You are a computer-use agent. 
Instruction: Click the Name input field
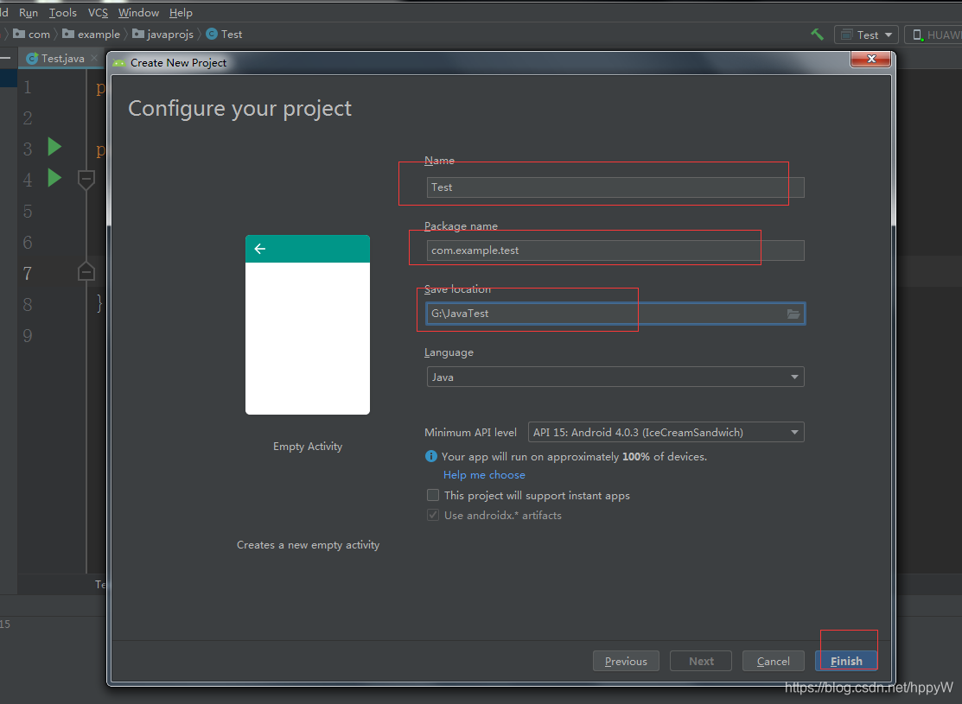click(615, 187)
